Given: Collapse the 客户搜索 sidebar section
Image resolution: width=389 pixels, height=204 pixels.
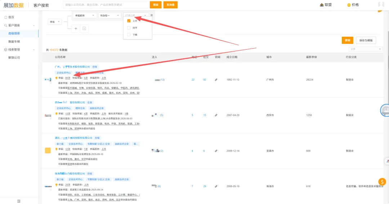Looking at the screenshot, I should pos(34,26).
